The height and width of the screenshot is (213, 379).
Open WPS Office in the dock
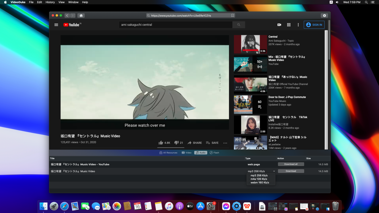[247, 206]
